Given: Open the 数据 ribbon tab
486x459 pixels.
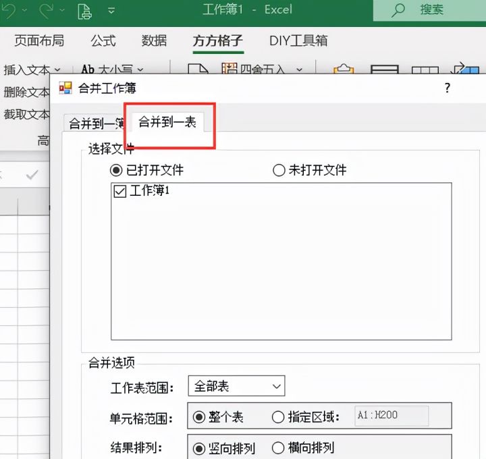Looking at the screenshot, I should point(154,40).
